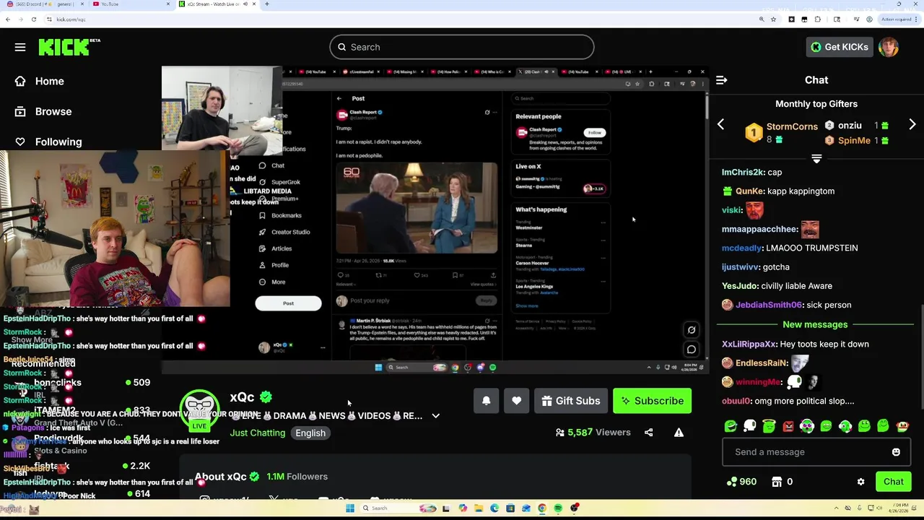Insert the halo green emote
Image resolution: width=924 pixels, height=520 pixels.
769,426
